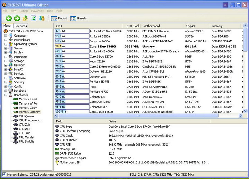Click the Value column header
249x179 pixels.
[158, 121]
